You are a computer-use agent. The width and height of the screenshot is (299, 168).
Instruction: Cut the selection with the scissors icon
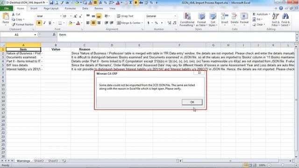(14, 14)
